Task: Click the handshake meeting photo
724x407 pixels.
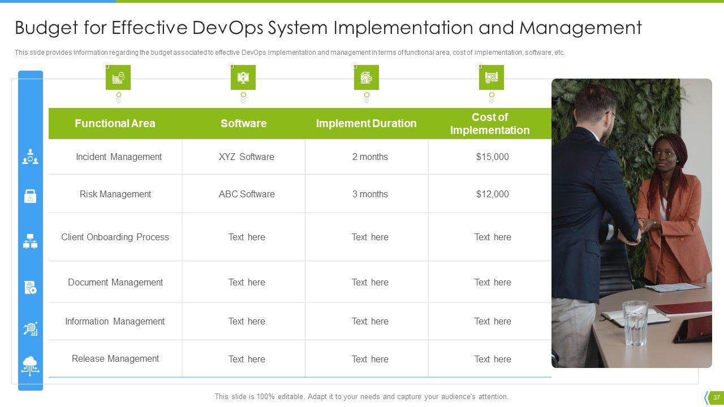Action: tap(631, 223)
